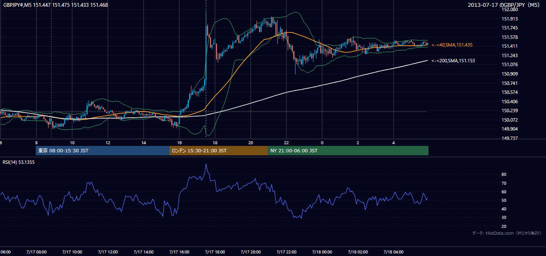Screen dimensions: 546x256
Task: Click the 40 SMA 151.435 label
Action: coord(452,45)
